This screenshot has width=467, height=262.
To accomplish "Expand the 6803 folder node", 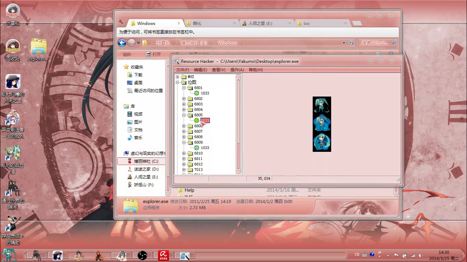I will point(184,104).
